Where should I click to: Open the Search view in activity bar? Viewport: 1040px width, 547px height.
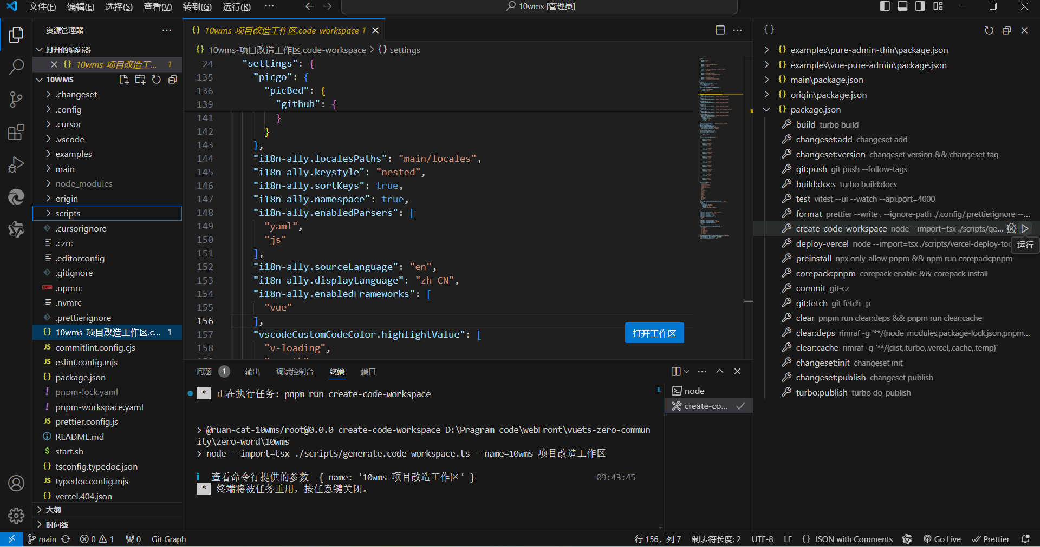pos(16,67)
